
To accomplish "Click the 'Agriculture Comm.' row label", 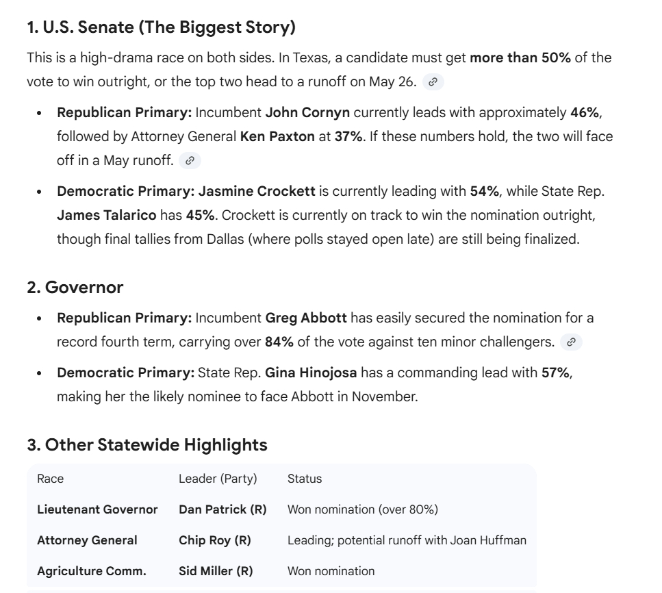I will 92,571.
